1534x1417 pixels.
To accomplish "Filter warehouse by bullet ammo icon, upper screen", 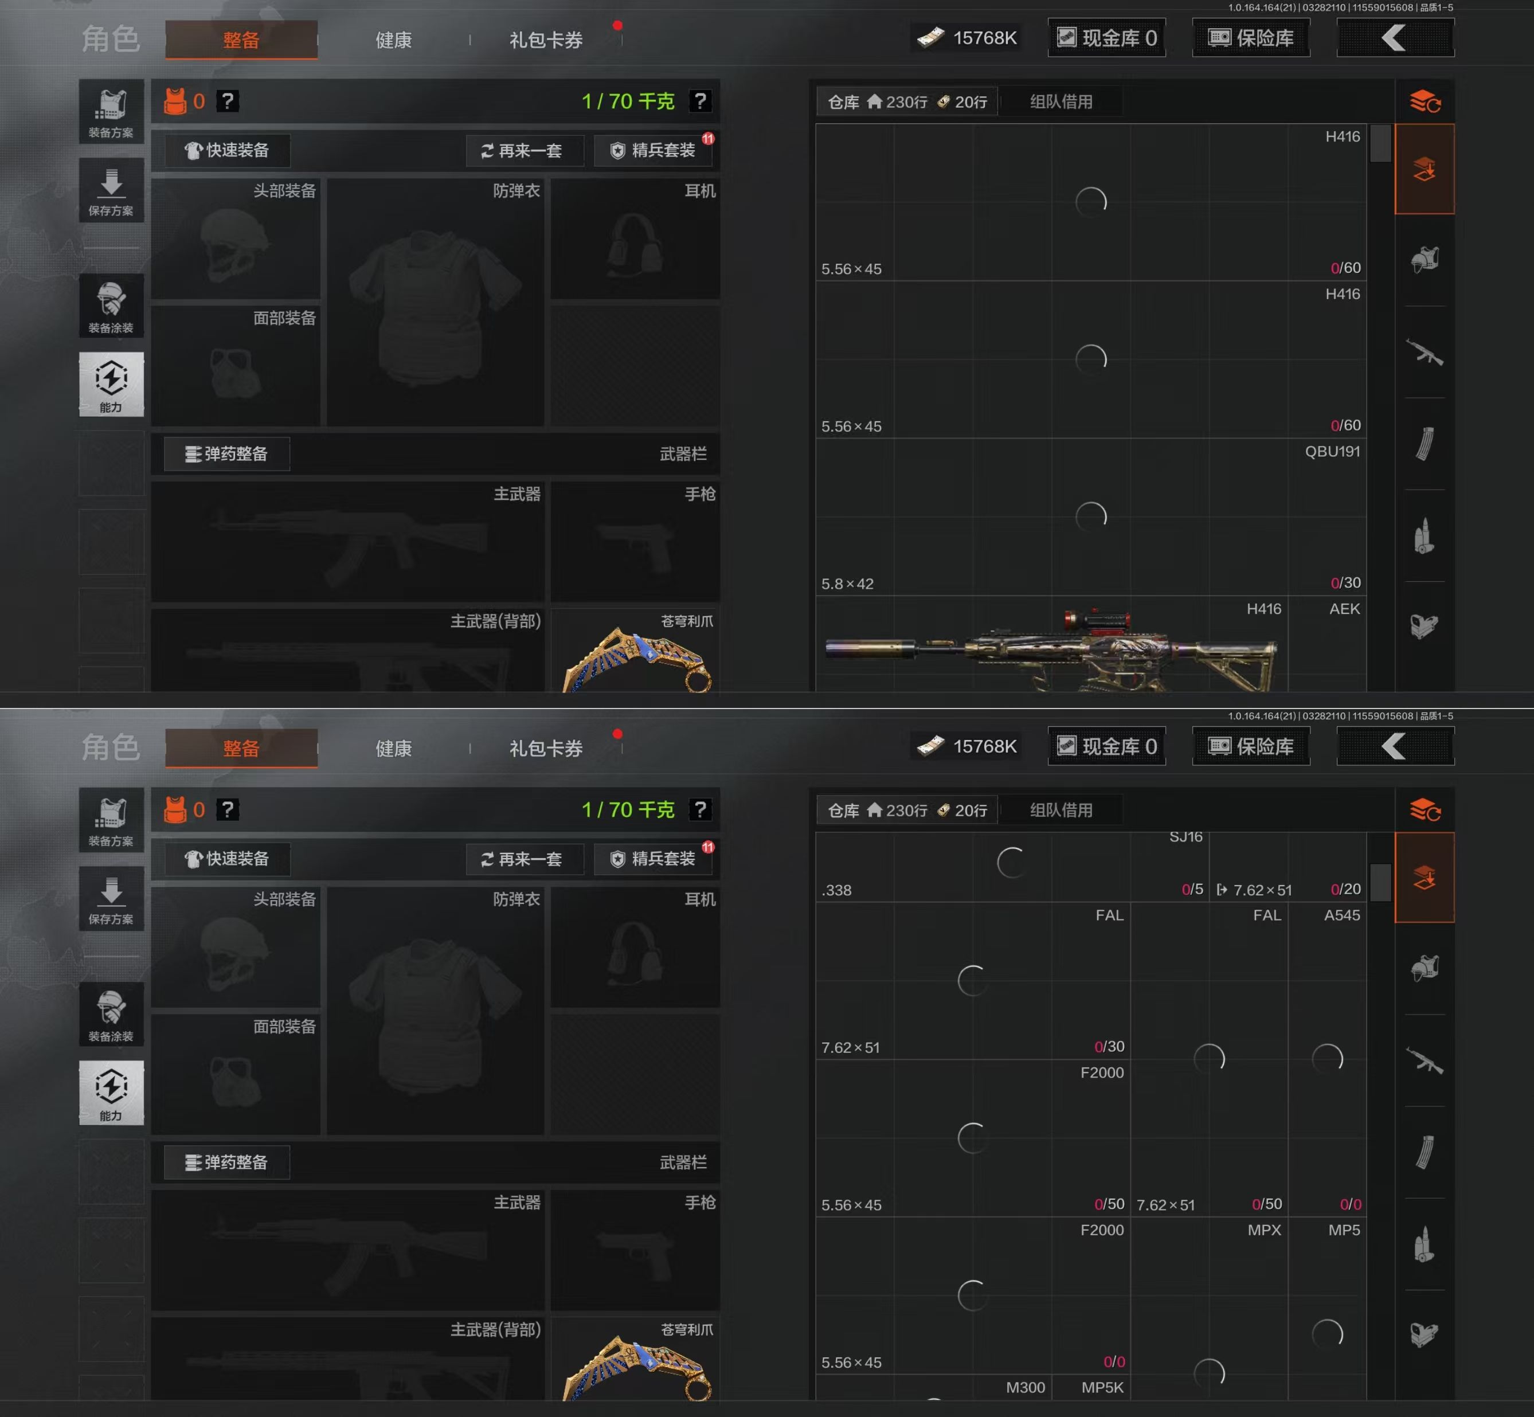I will tap(1425, 536).
